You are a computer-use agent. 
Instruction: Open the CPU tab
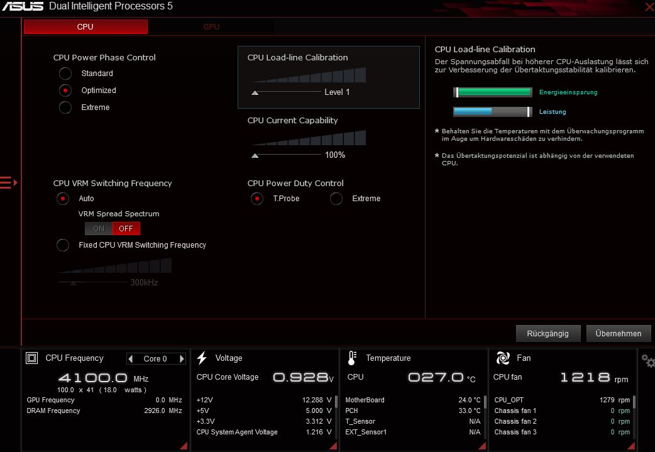(x=85, y=27)
